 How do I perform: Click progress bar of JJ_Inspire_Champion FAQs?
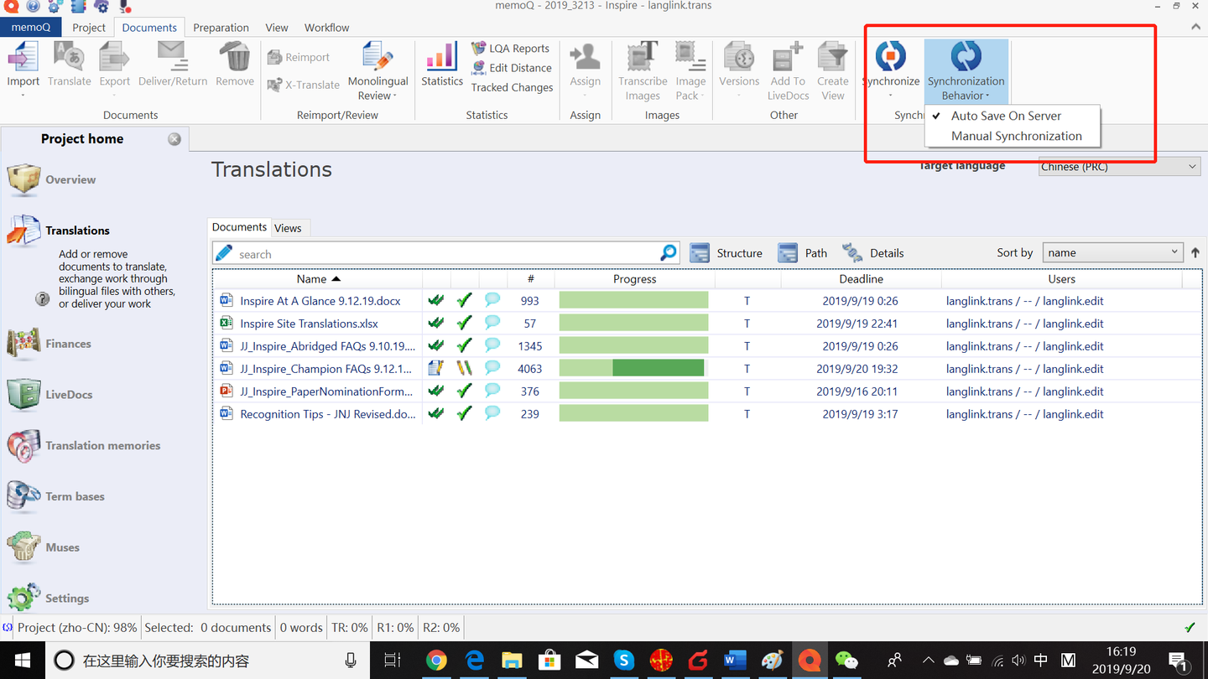633,369
